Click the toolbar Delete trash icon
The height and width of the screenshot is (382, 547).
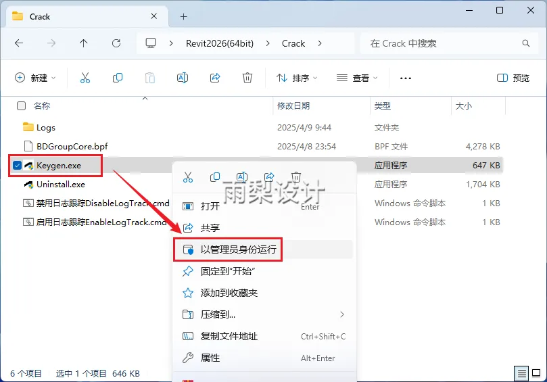click(247, 78)
